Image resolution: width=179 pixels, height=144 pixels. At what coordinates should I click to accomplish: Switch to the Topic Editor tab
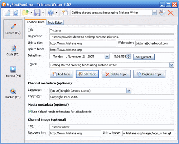[x=55, y=23]
